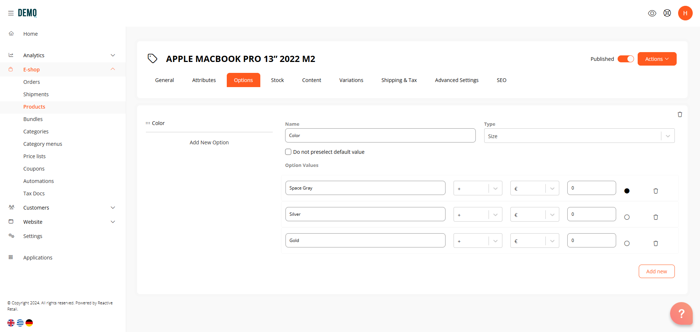Expand the Website menu chevron
Screen dimensions: 700x332
pos(113,222)
